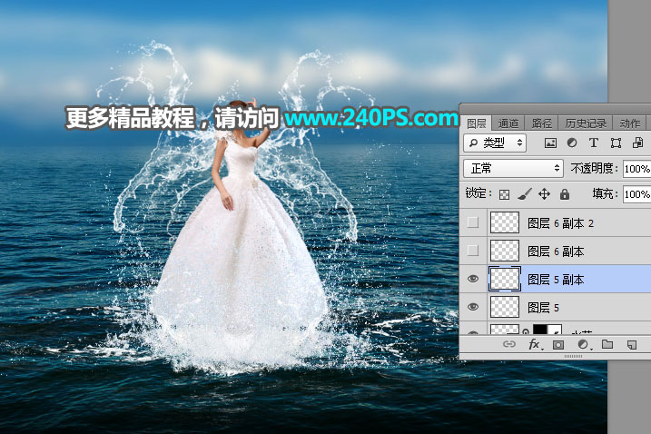
Task: Select the 图层 6 副本 thumbnail
Action: coord(505,251)
